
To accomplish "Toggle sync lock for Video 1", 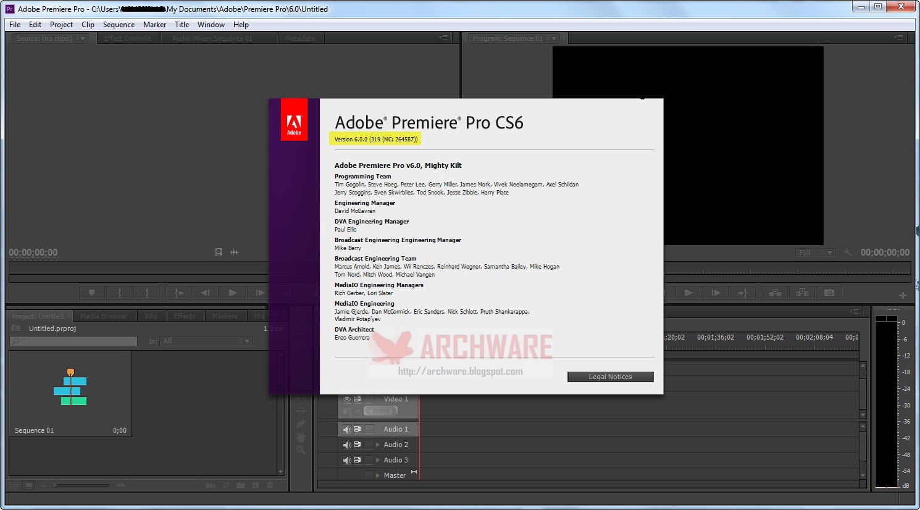I will [x=358, y=399].
